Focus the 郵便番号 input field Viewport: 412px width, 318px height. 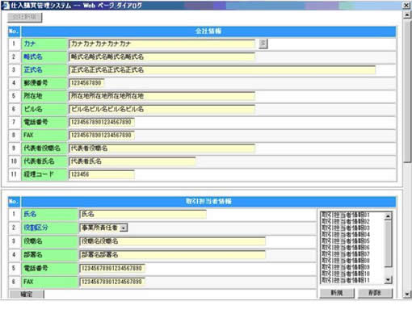click(86, 83)
